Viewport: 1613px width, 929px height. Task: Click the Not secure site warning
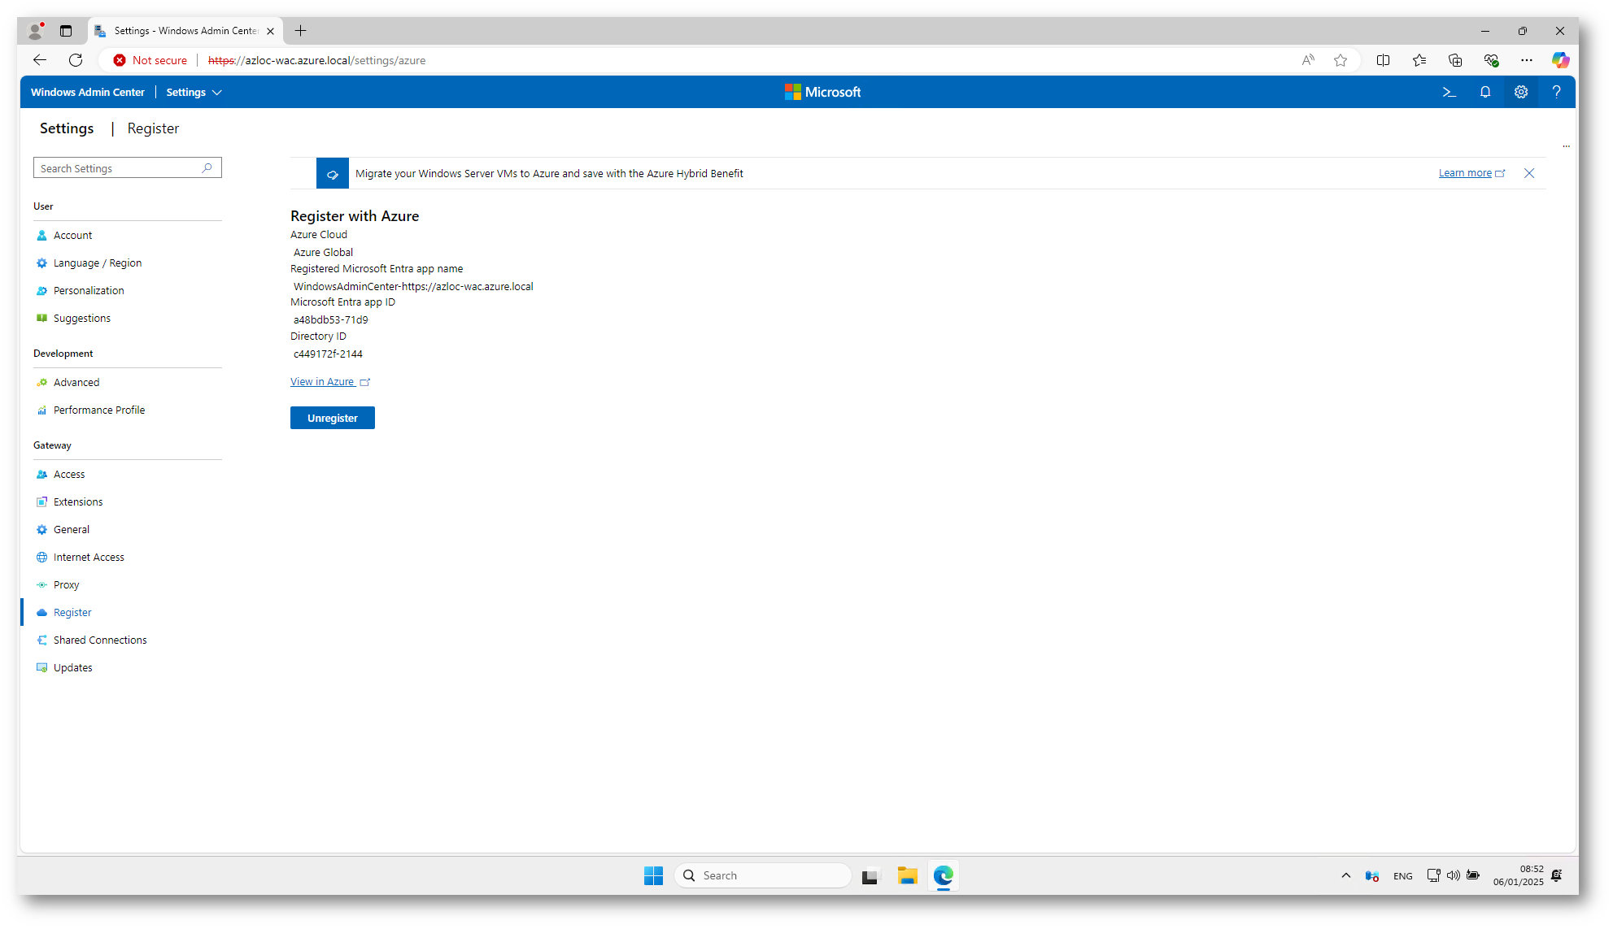(150, 60)
